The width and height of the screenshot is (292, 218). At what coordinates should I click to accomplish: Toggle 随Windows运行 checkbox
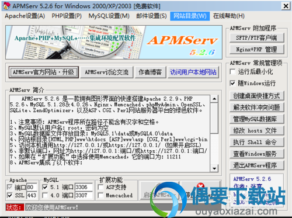(232, 83)
